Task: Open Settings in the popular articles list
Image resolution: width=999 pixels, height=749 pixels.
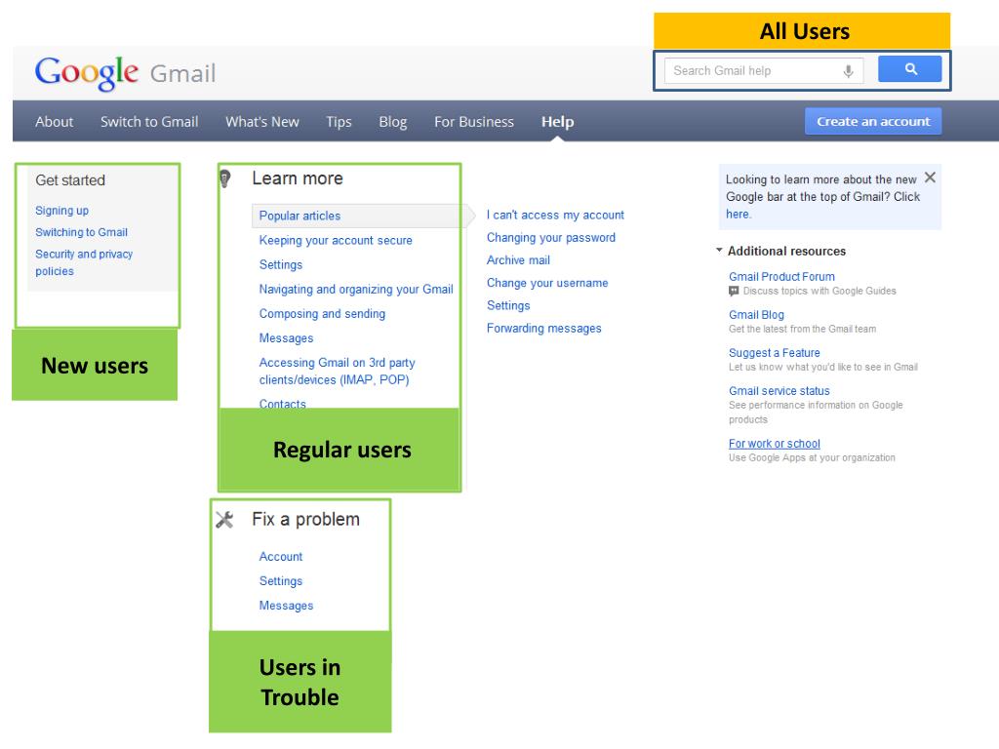Action: coord(507,305)
